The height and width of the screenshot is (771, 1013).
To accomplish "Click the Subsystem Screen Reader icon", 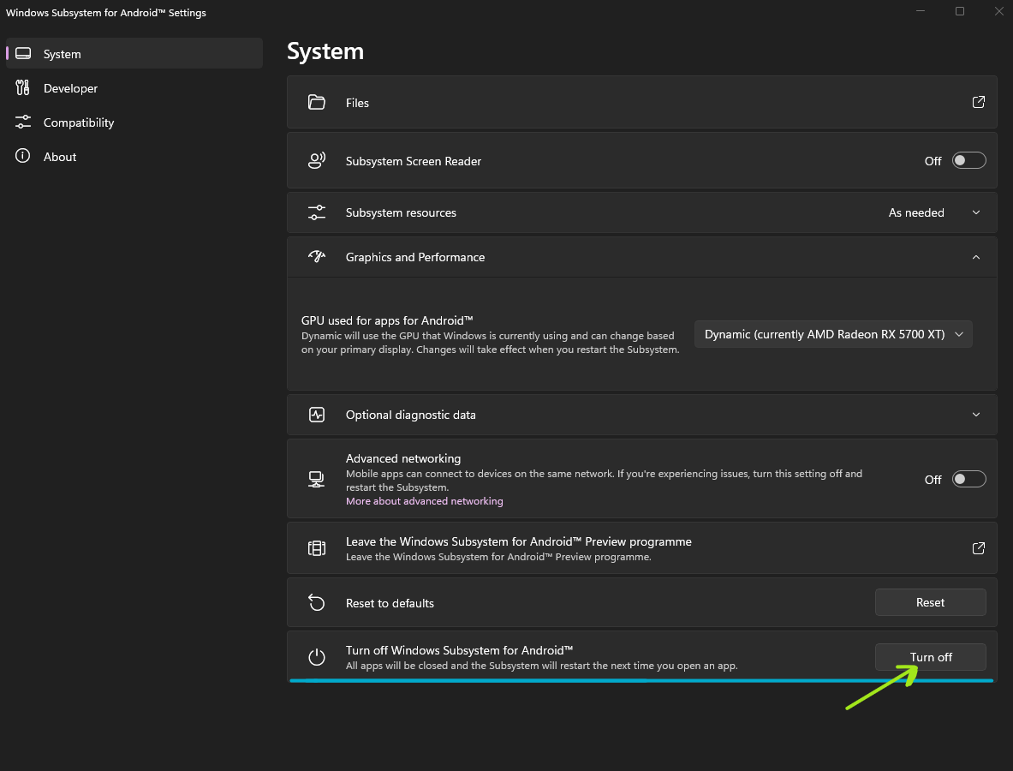I will coord(317,160).
